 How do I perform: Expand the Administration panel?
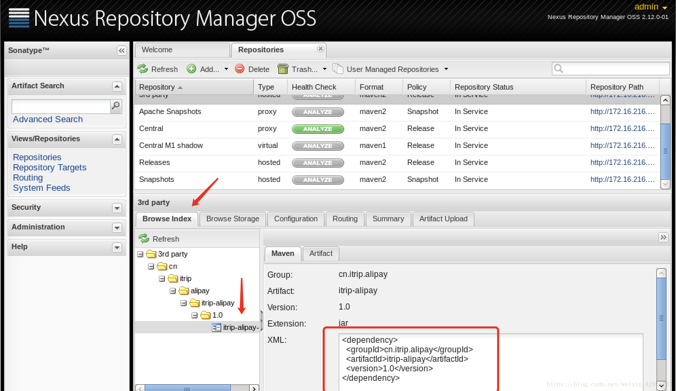coord(117,228)
